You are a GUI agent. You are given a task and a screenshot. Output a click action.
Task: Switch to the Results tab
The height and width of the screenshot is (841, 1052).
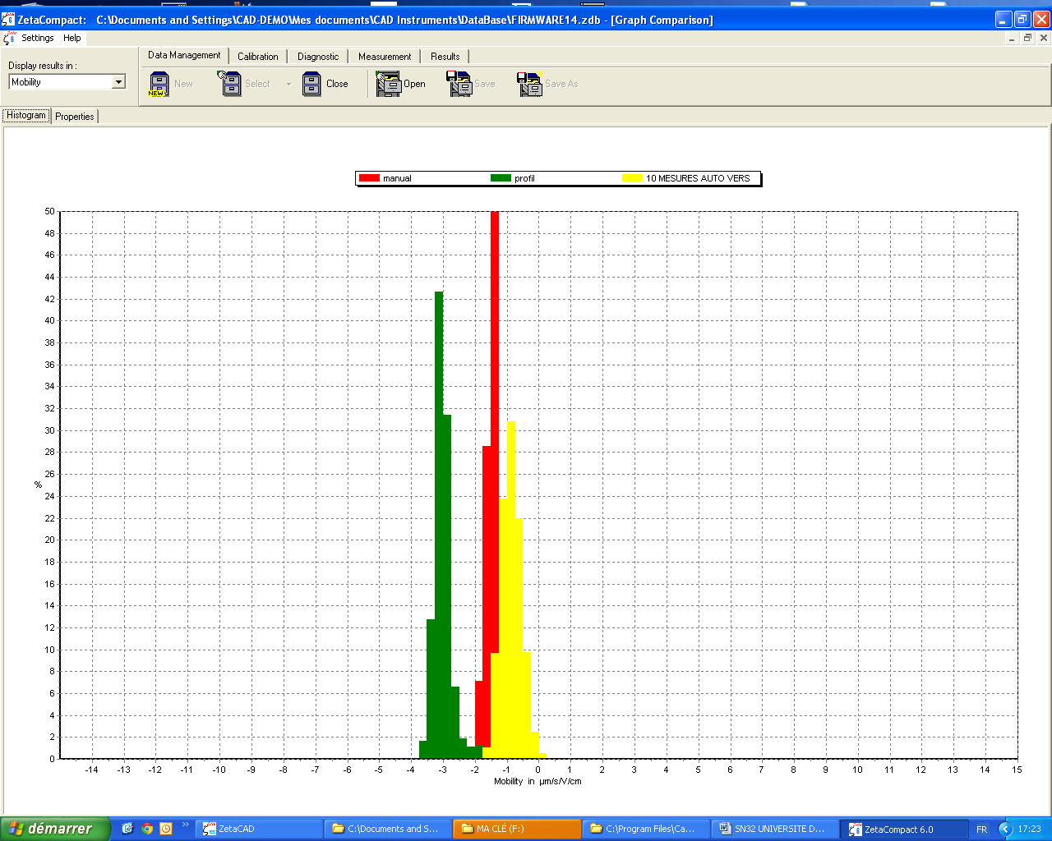tap(445, 57)
